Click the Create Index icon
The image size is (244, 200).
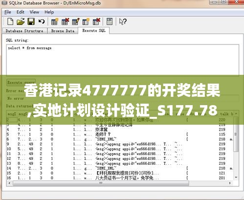[86, 22]
